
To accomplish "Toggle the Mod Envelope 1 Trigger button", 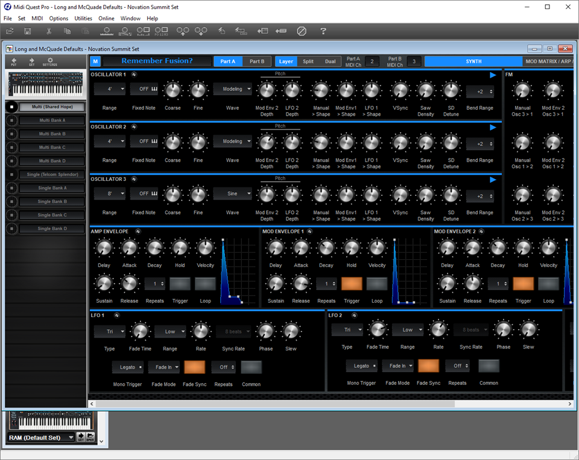I will (352, 284).
